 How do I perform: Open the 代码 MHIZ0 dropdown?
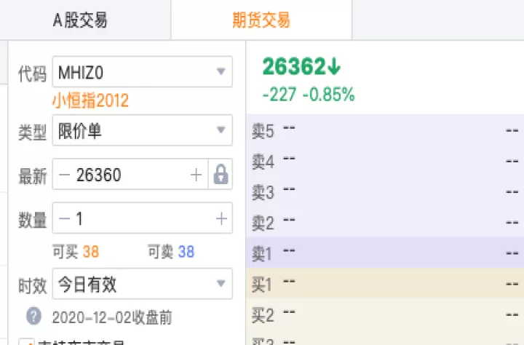(x=143, y=72)
